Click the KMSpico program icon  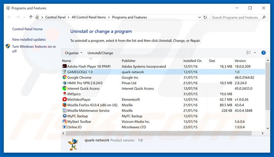(65, 94)
